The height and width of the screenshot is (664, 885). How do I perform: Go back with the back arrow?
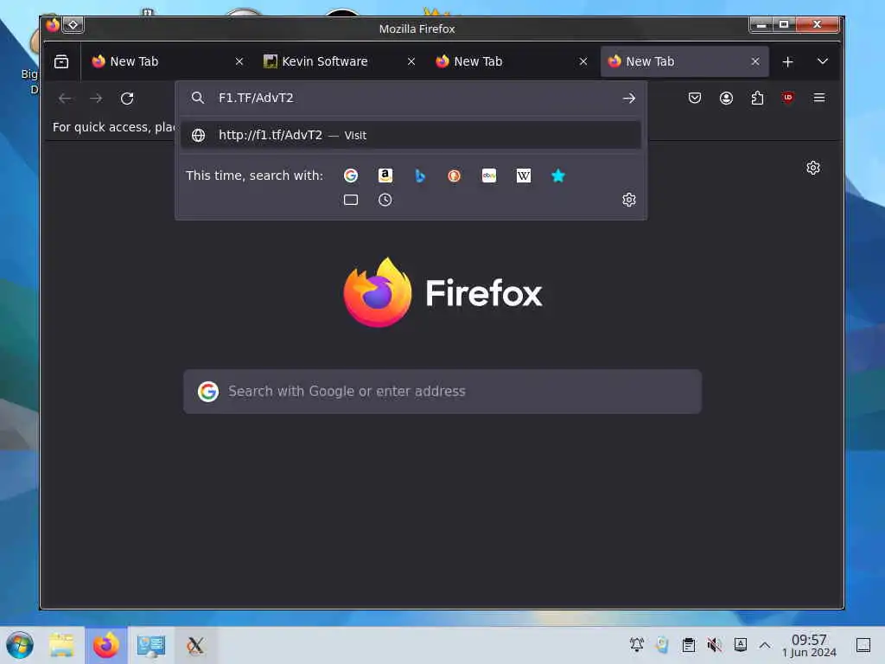[65, 99]
